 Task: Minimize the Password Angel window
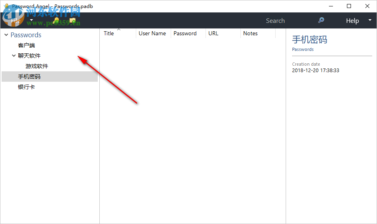tap(331, 6)
